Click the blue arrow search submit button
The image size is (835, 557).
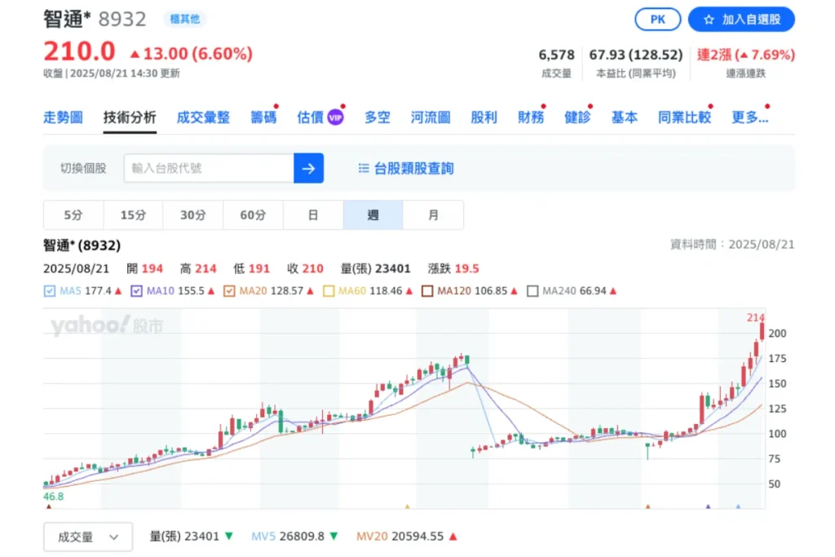(308, 168)
